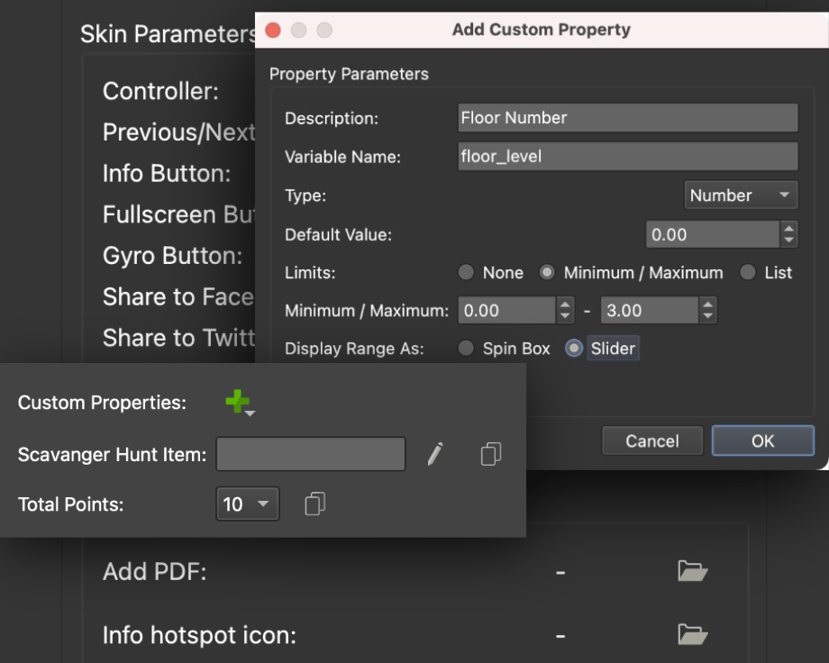Click copy icon next to Total Points

tap(314, 504)
